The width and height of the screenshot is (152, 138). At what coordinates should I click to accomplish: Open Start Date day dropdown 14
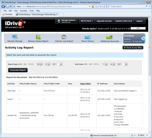(x=47, y=64)
